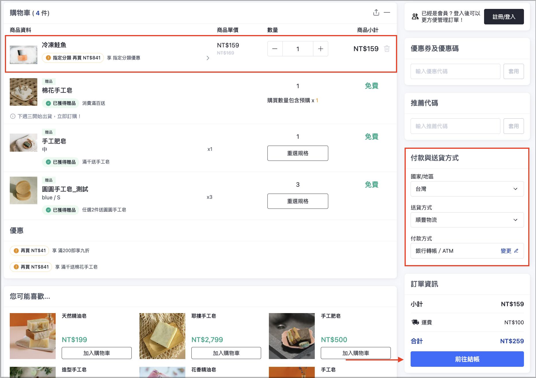536x378 pixels.
Task: Click 圓圓手工皂_測試 product name
Action: pyautogui.click(x=65, y=189)
